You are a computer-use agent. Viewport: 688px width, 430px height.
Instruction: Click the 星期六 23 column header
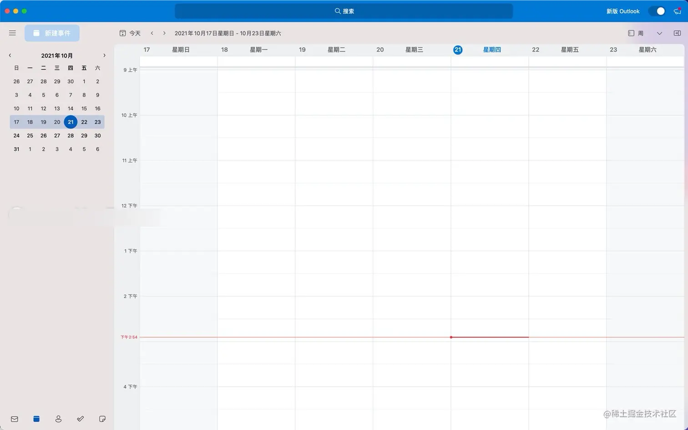click(x=646, y=50)
